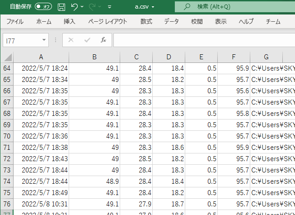
Task: Open the a.csv file name dropdown
Action: pyautogui.click(x=153, y=7)
